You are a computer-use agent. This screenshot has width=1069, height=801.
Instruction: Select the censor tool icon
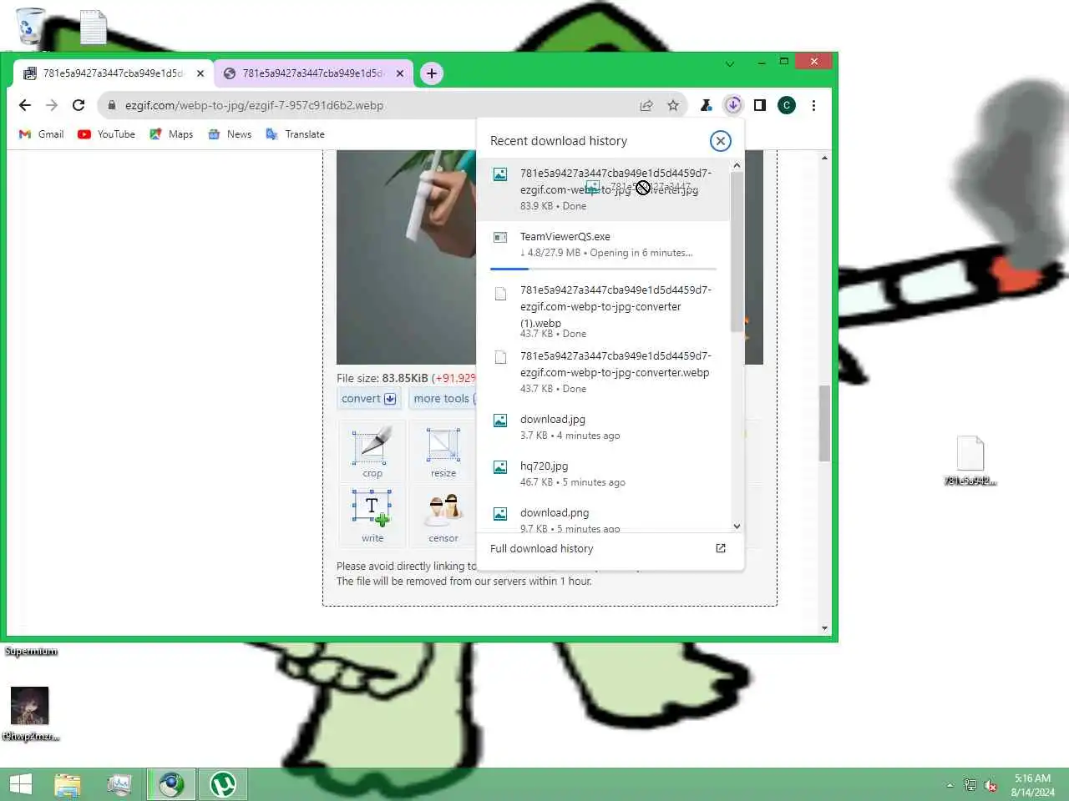[443, 516]
